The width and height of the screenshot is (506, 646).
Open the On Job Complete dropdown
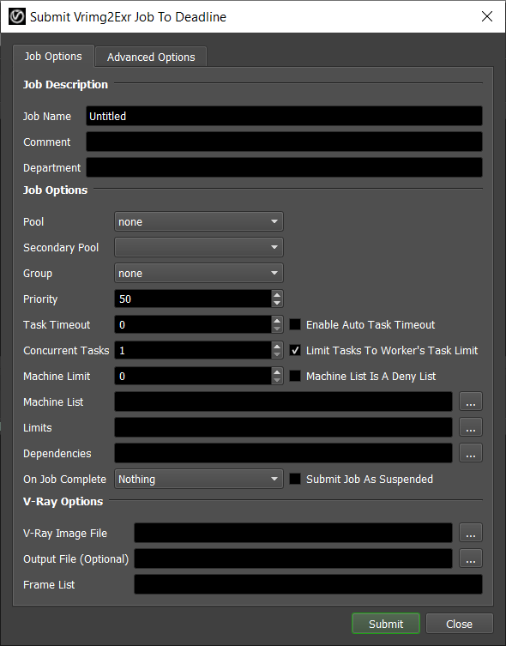point(199,479)
